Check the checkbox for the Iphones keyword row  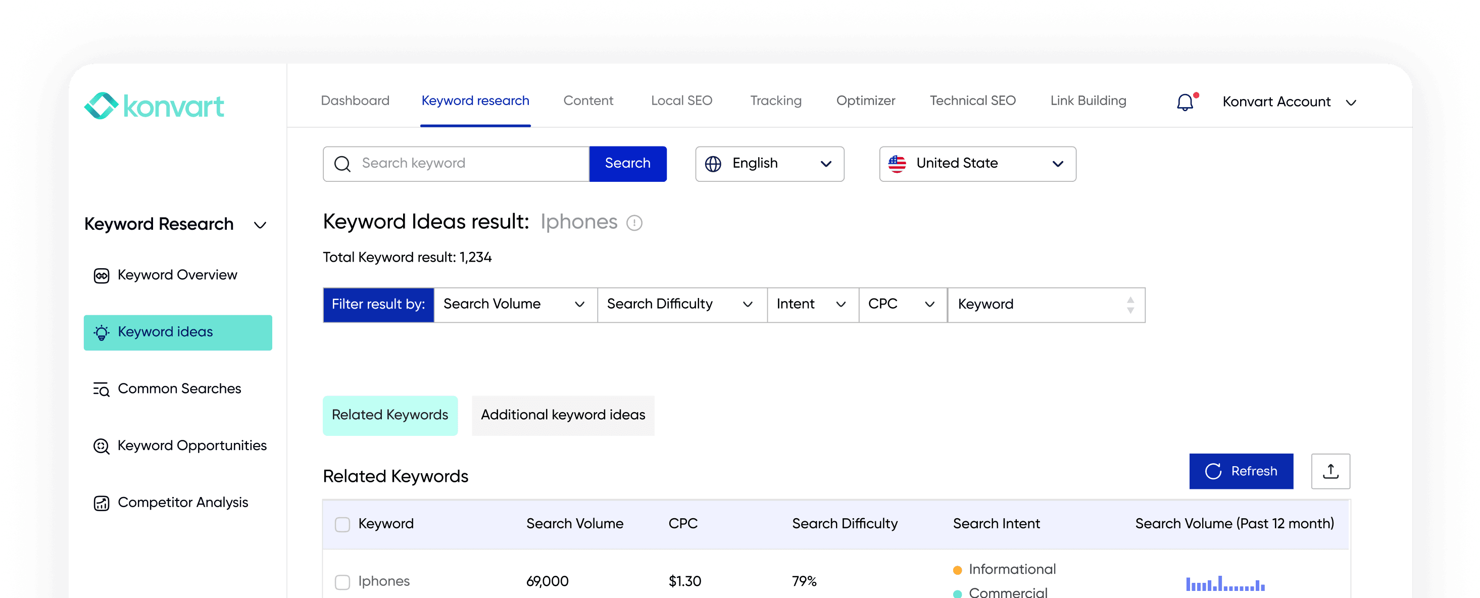point(342,581)
